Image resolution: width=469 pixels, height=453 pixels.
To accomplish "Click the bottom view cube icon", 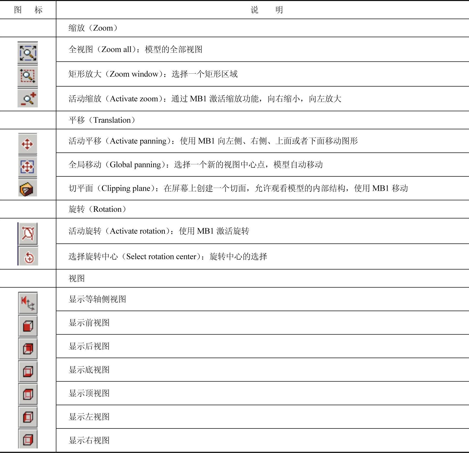I will (28, 372).
